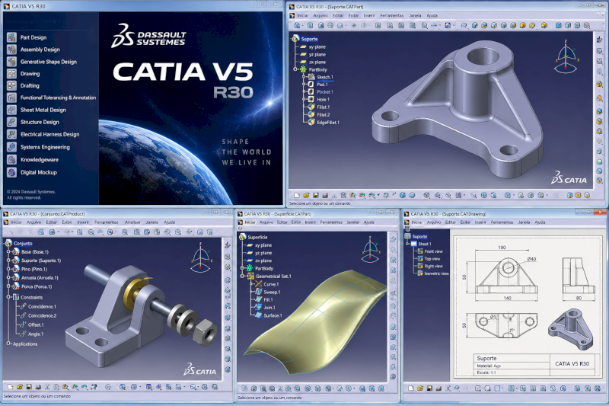Click Save icon in Suporte.CATDrawing bottom toolbar
Viewport: 609px width, 406px height.
coord(429,388)
